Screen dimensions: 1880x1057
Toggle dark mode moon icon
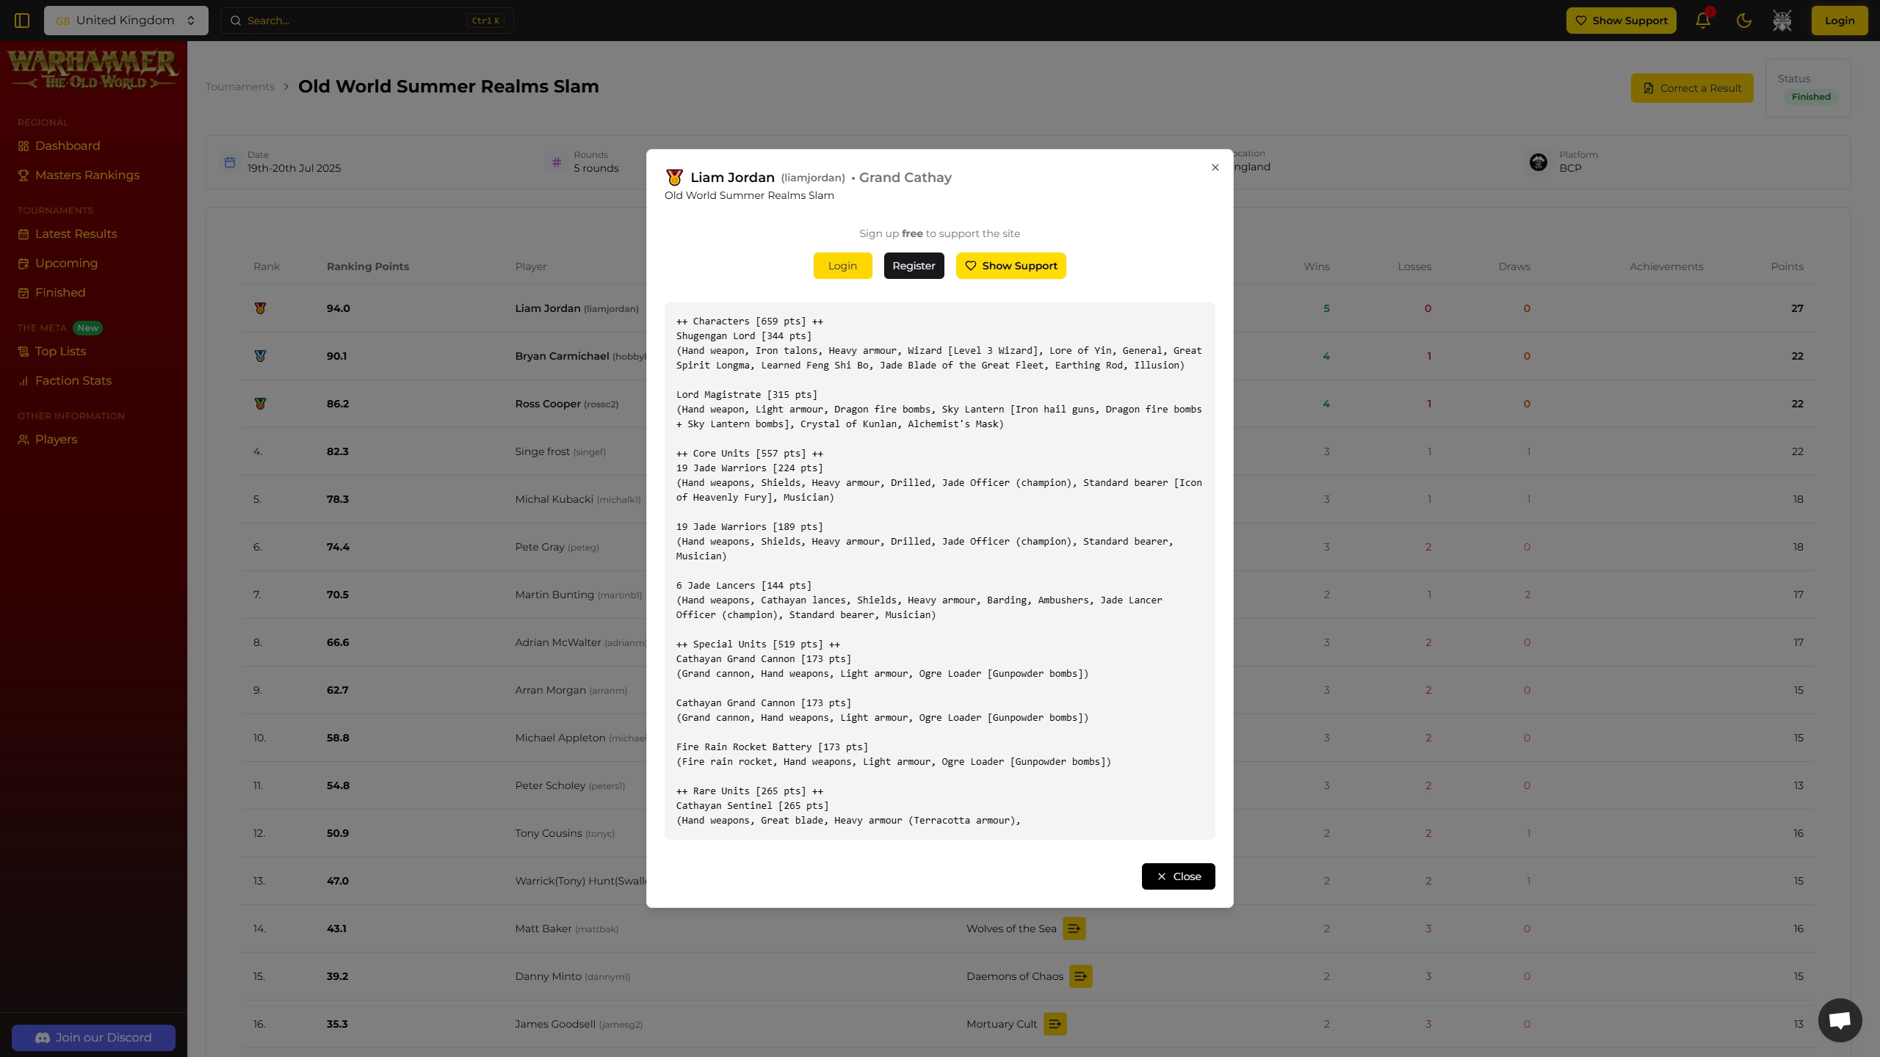tap(1744, 21)
